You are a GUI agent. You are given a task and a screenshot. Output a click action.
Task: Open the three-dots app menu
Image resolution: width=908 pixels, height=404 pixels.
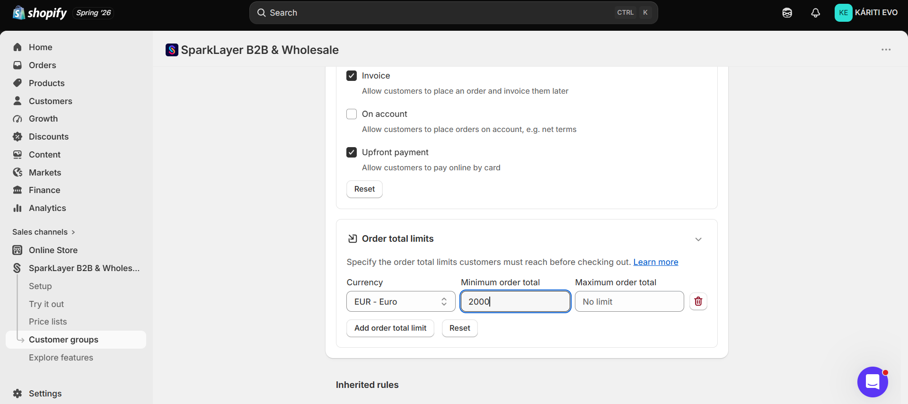pos(886,50)
